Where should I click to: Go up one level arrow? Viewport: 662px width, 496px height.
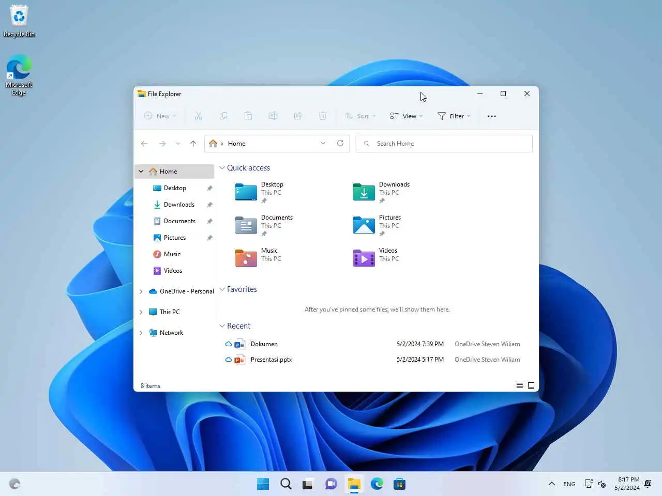pyautogui.click(x=193, y=144)
